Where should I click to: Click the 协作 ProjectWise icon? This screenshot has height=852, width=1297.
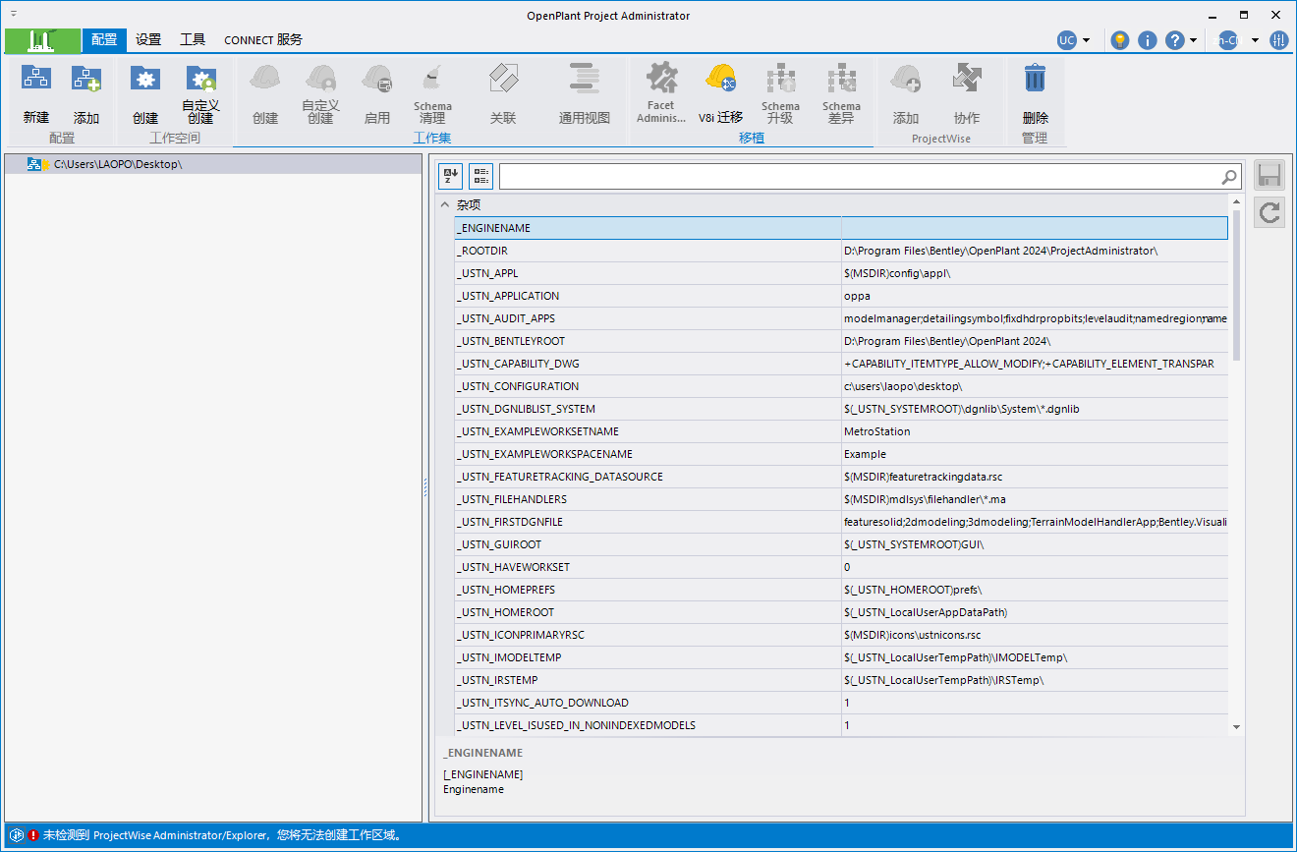[966, 93]
